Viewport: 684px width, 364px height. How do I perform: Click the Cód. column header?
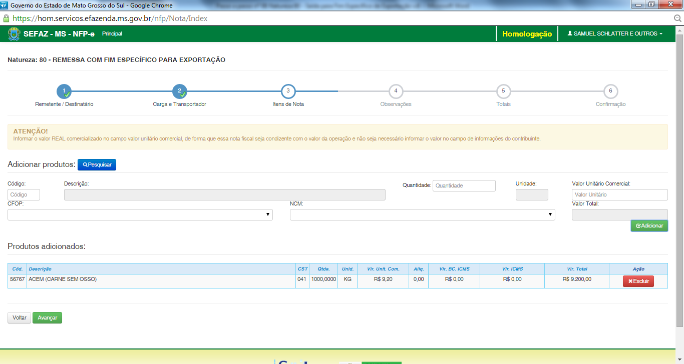[x=18, y=269]
